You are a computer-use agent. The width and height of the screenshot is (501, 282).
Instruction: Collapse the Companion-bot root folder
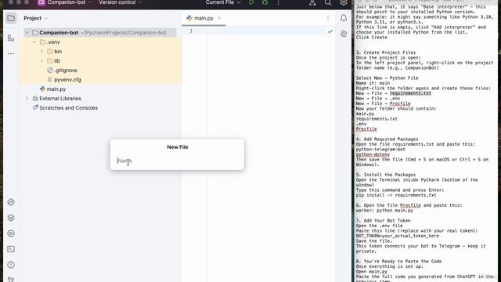[x=27, y=33]
